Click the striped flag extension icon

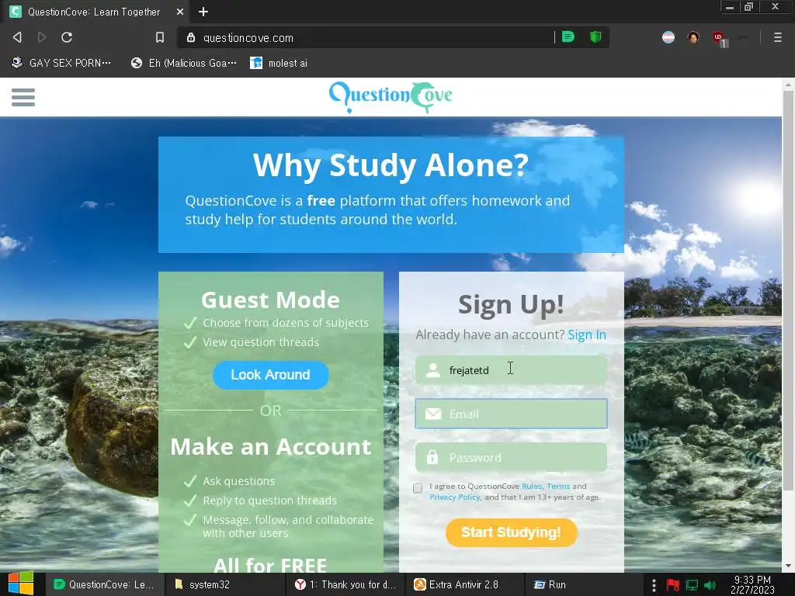tap(668, 37)
